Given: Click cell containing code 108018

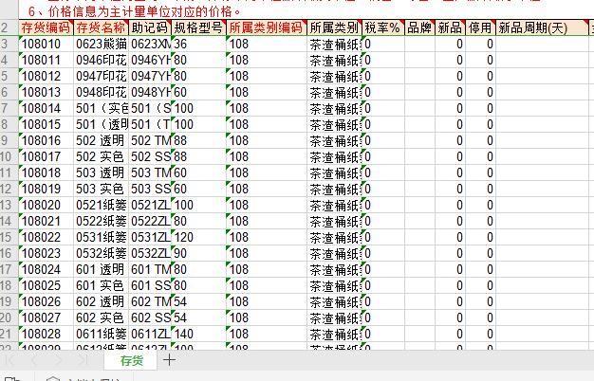Looking at the screenshot, I should (x=46, y=172).
